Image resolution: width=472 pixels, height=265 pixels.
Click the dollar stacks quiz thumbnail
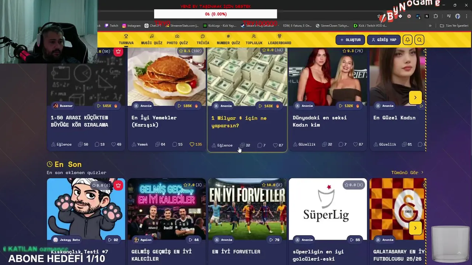click(247, 77)
